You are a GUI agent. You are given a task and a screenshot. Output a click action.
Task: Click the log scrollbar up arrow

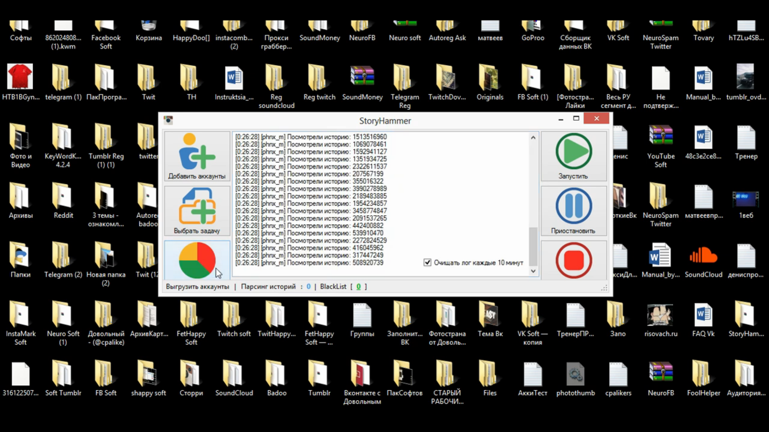(x=533, y=138)
